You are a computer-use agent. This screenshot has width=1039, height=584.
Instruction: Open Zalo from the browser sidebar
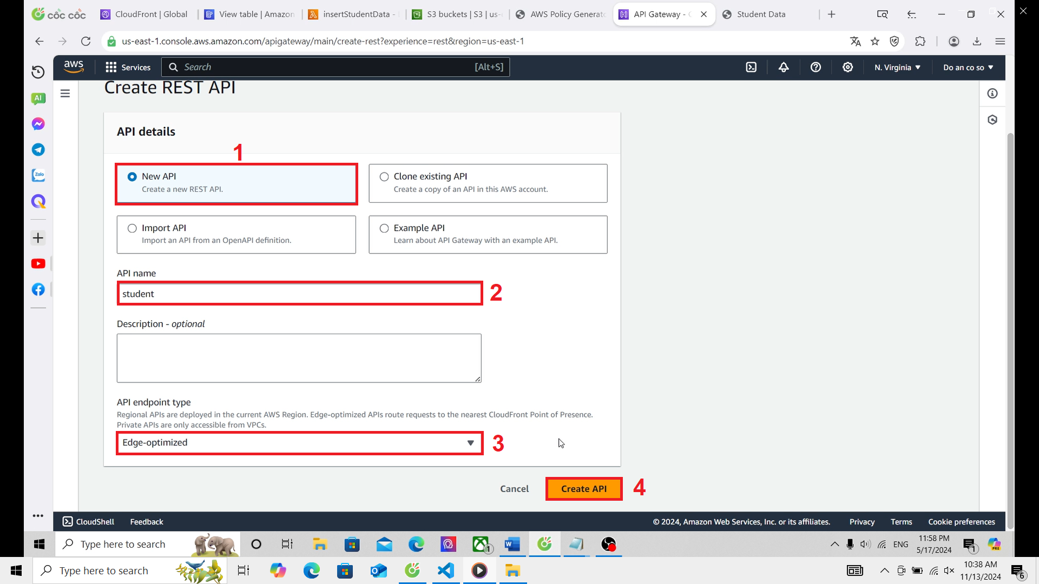38,175
